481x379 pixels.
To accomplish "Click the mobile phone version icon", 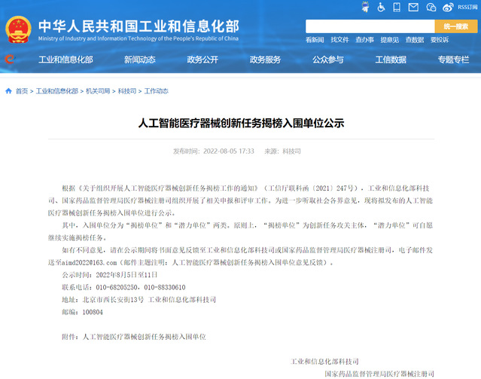I will [397, 8].
